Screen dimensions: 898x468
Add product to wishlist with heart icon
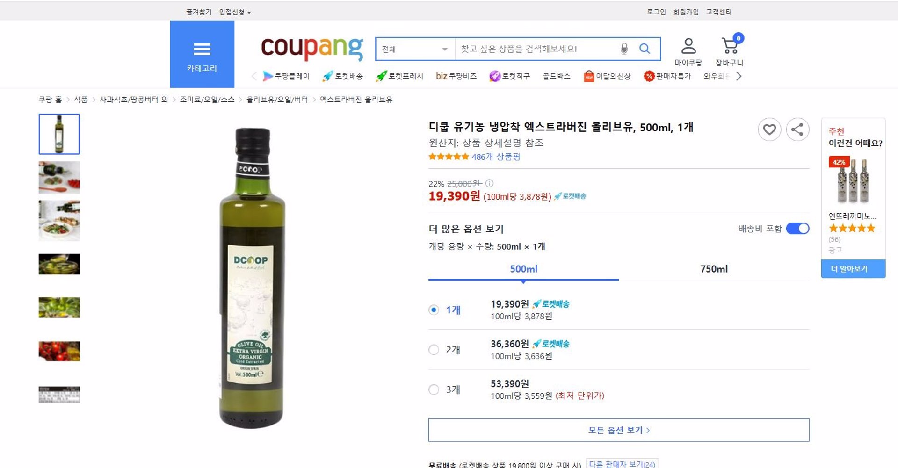(x=769, y=130)
